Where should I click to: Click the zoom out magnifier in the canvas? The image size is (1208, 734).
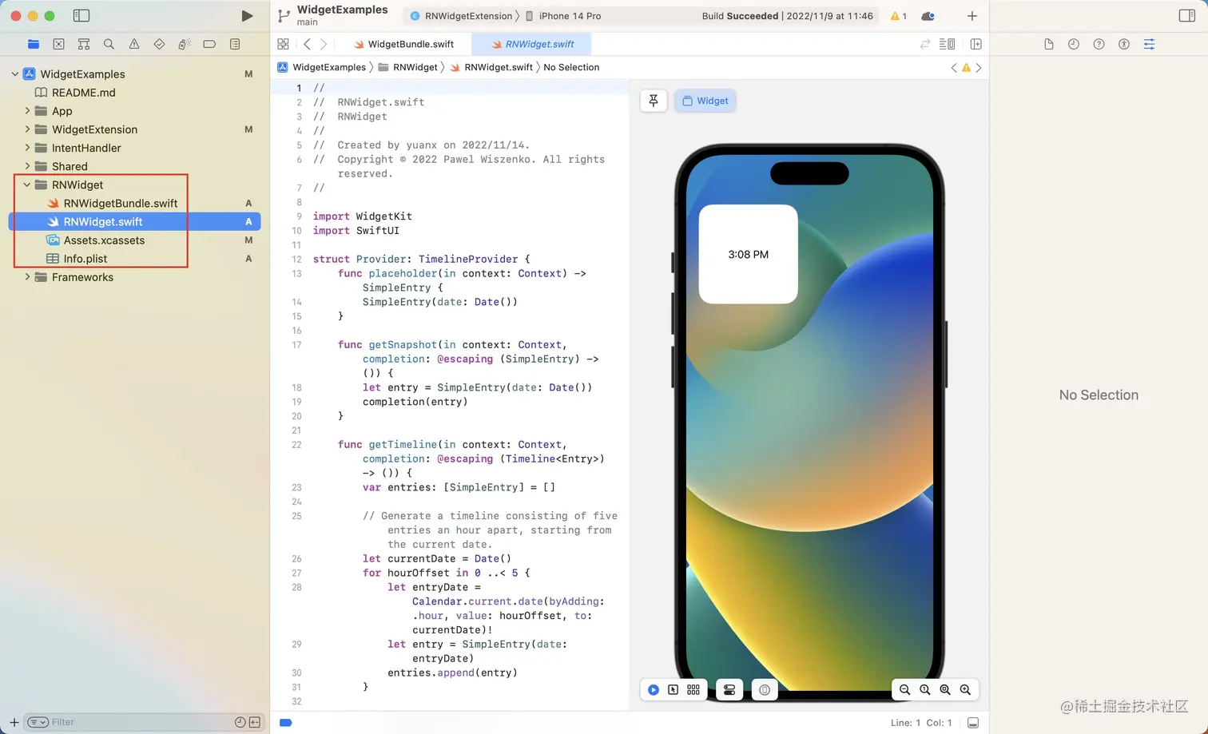click(904, 689)
